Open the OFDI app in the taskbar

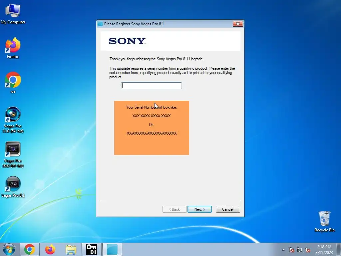92,249
